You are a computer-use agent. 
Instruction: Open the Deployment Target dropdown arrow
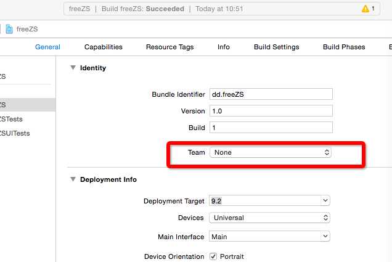(x=325, y=200)
